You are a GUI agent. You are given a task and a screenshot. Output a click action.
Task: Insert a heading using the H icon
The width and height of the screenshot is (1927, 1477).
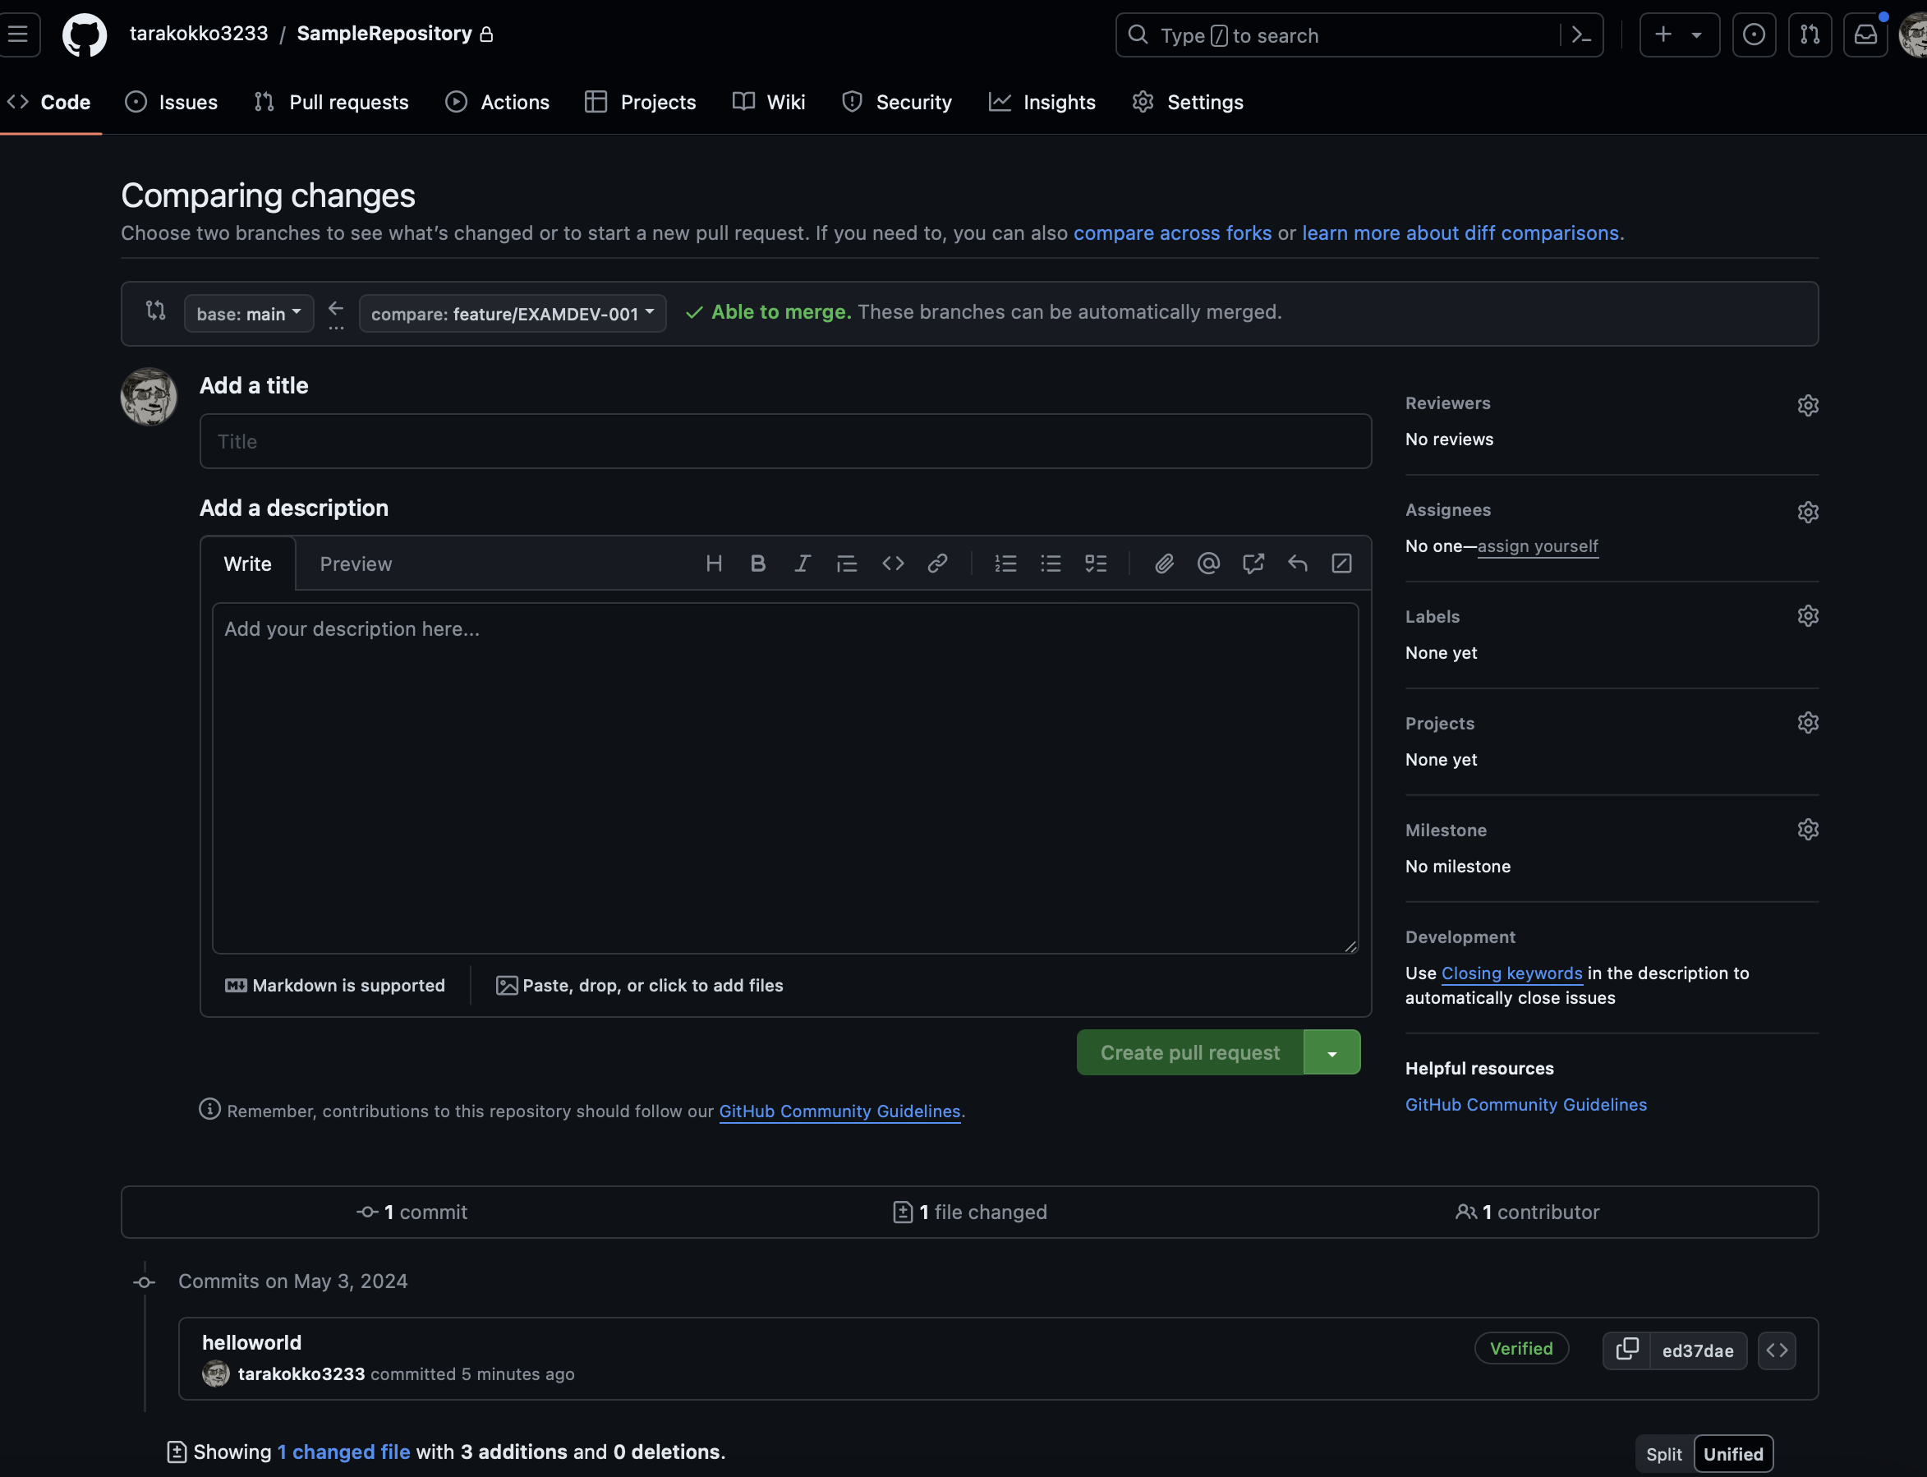coord(714,564)
